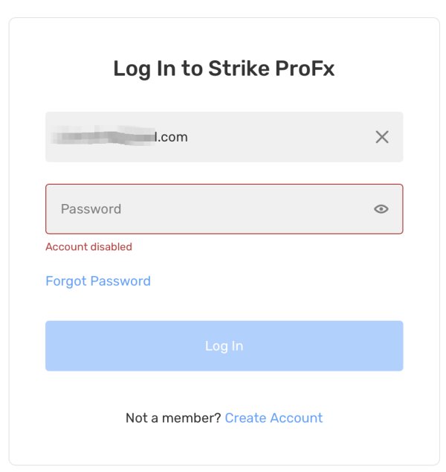This screenshot has height=472, width=446.
Task: Follow the Create Account link
Action: (274, 418)
